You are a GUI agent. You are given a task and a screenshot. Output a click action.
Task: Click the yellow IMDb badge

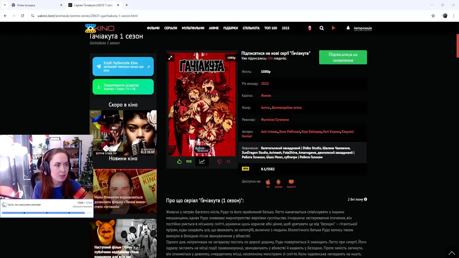pyautogui.click(x=246, y=169)
